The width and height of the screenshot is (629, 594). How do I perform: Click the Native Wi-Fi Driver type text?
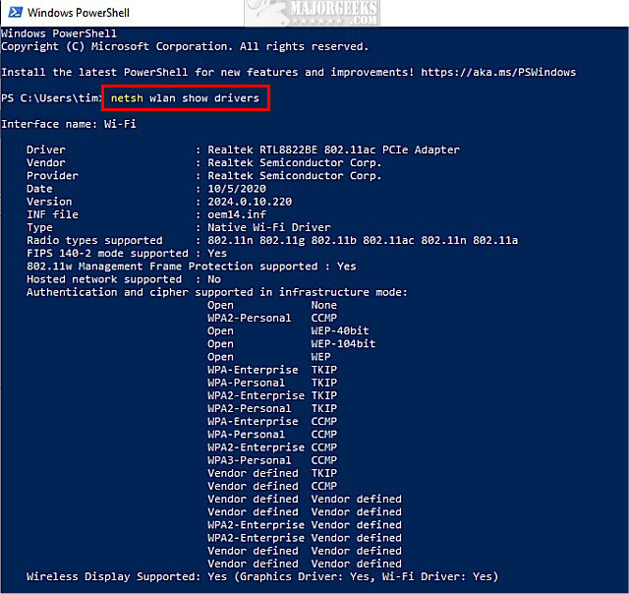click(x=268, y=227)
